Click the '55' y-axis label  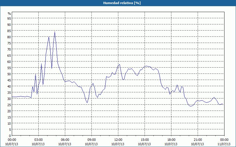9,68
